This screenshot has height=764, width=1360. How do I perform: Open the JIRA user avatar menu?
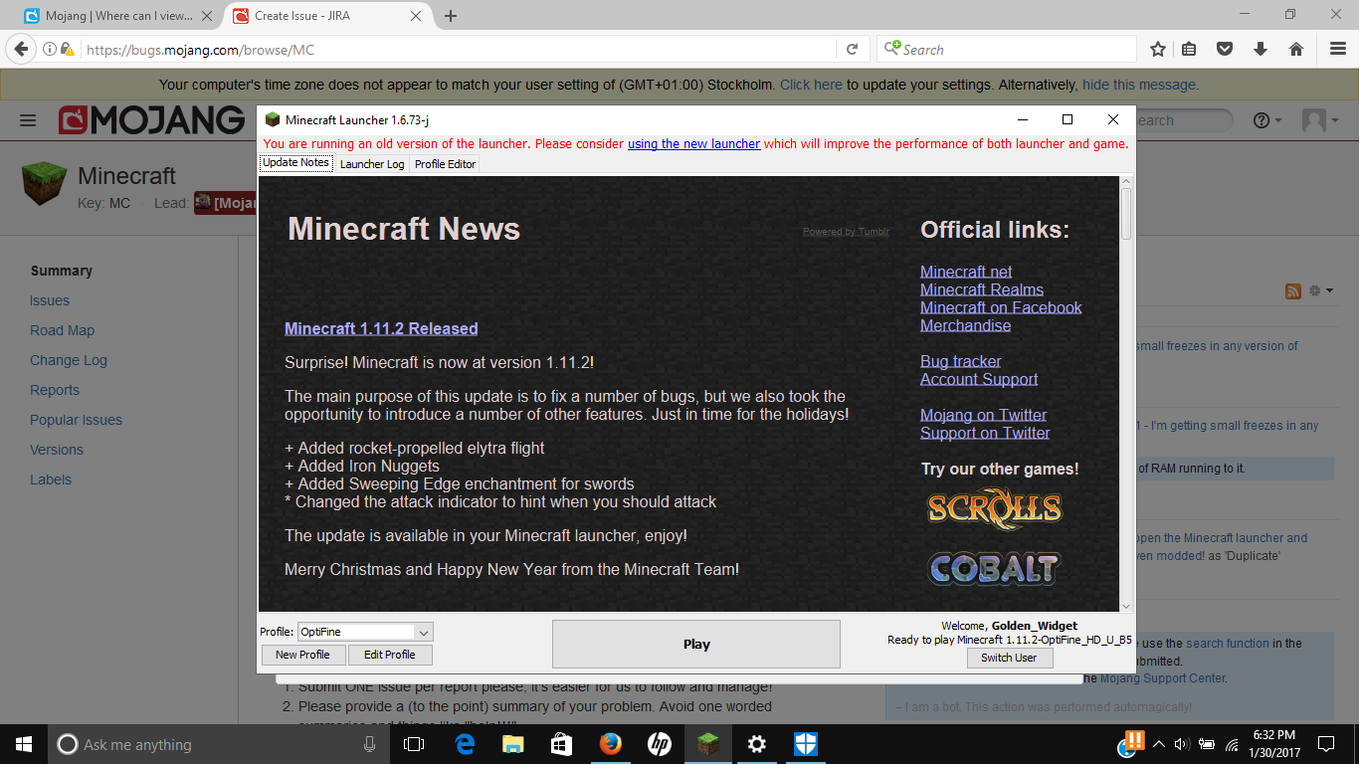pyautogui.click(x=1319, y=120)
